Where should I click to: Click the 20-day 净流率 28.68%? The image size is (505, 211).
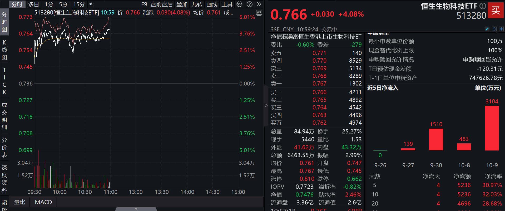492,203
